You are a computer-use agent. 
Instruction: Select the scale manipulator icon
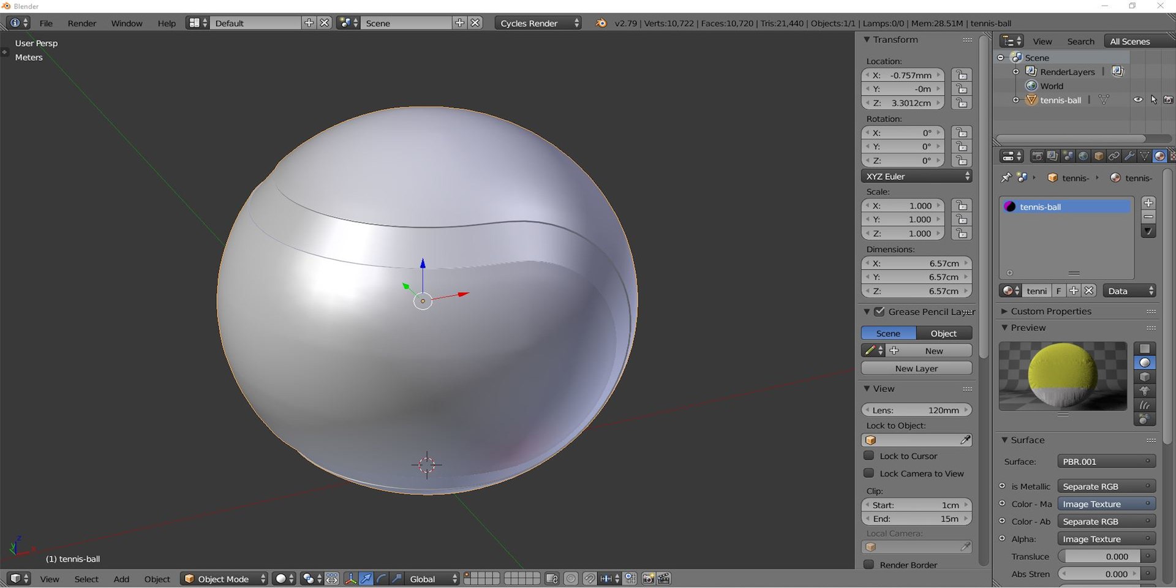pyautogui.click(x=396, y=579)
